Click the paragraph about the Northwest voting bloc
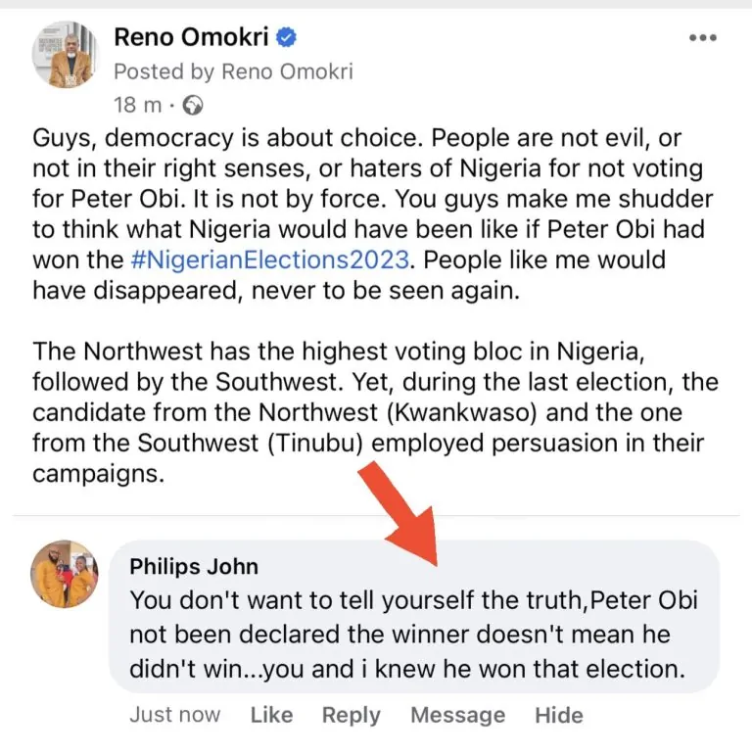 [x=372, y=412]
